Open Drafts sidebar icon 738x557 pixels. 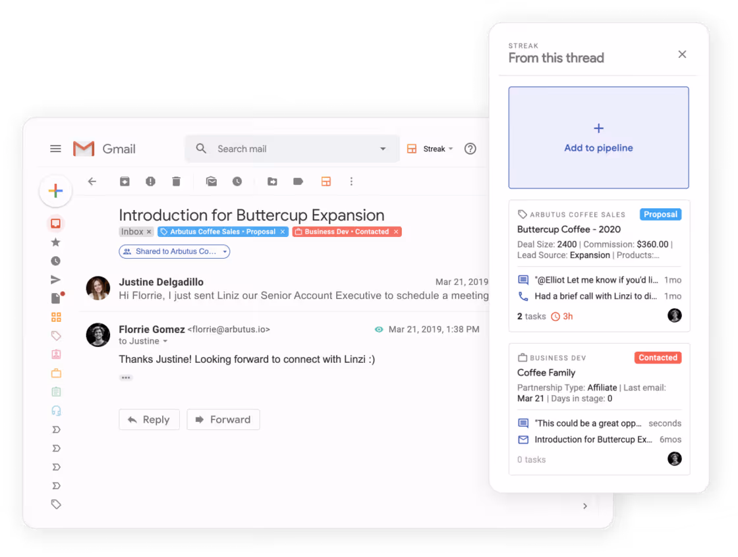pyautogui.click(x=57, y=298)
